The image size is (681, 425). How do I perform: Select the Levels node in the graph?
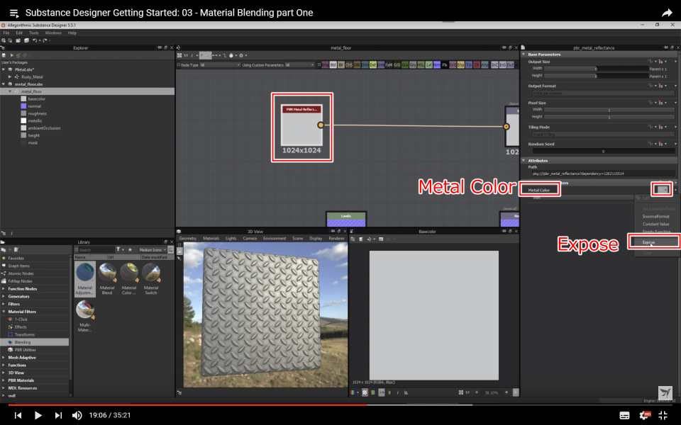(x=345, y=219)
